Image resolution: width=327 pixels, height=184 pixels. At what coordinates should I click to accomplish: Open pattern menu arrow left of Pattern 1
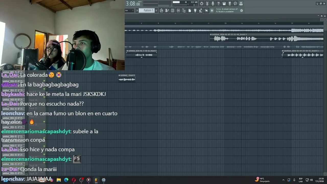(x=137, y=10)
